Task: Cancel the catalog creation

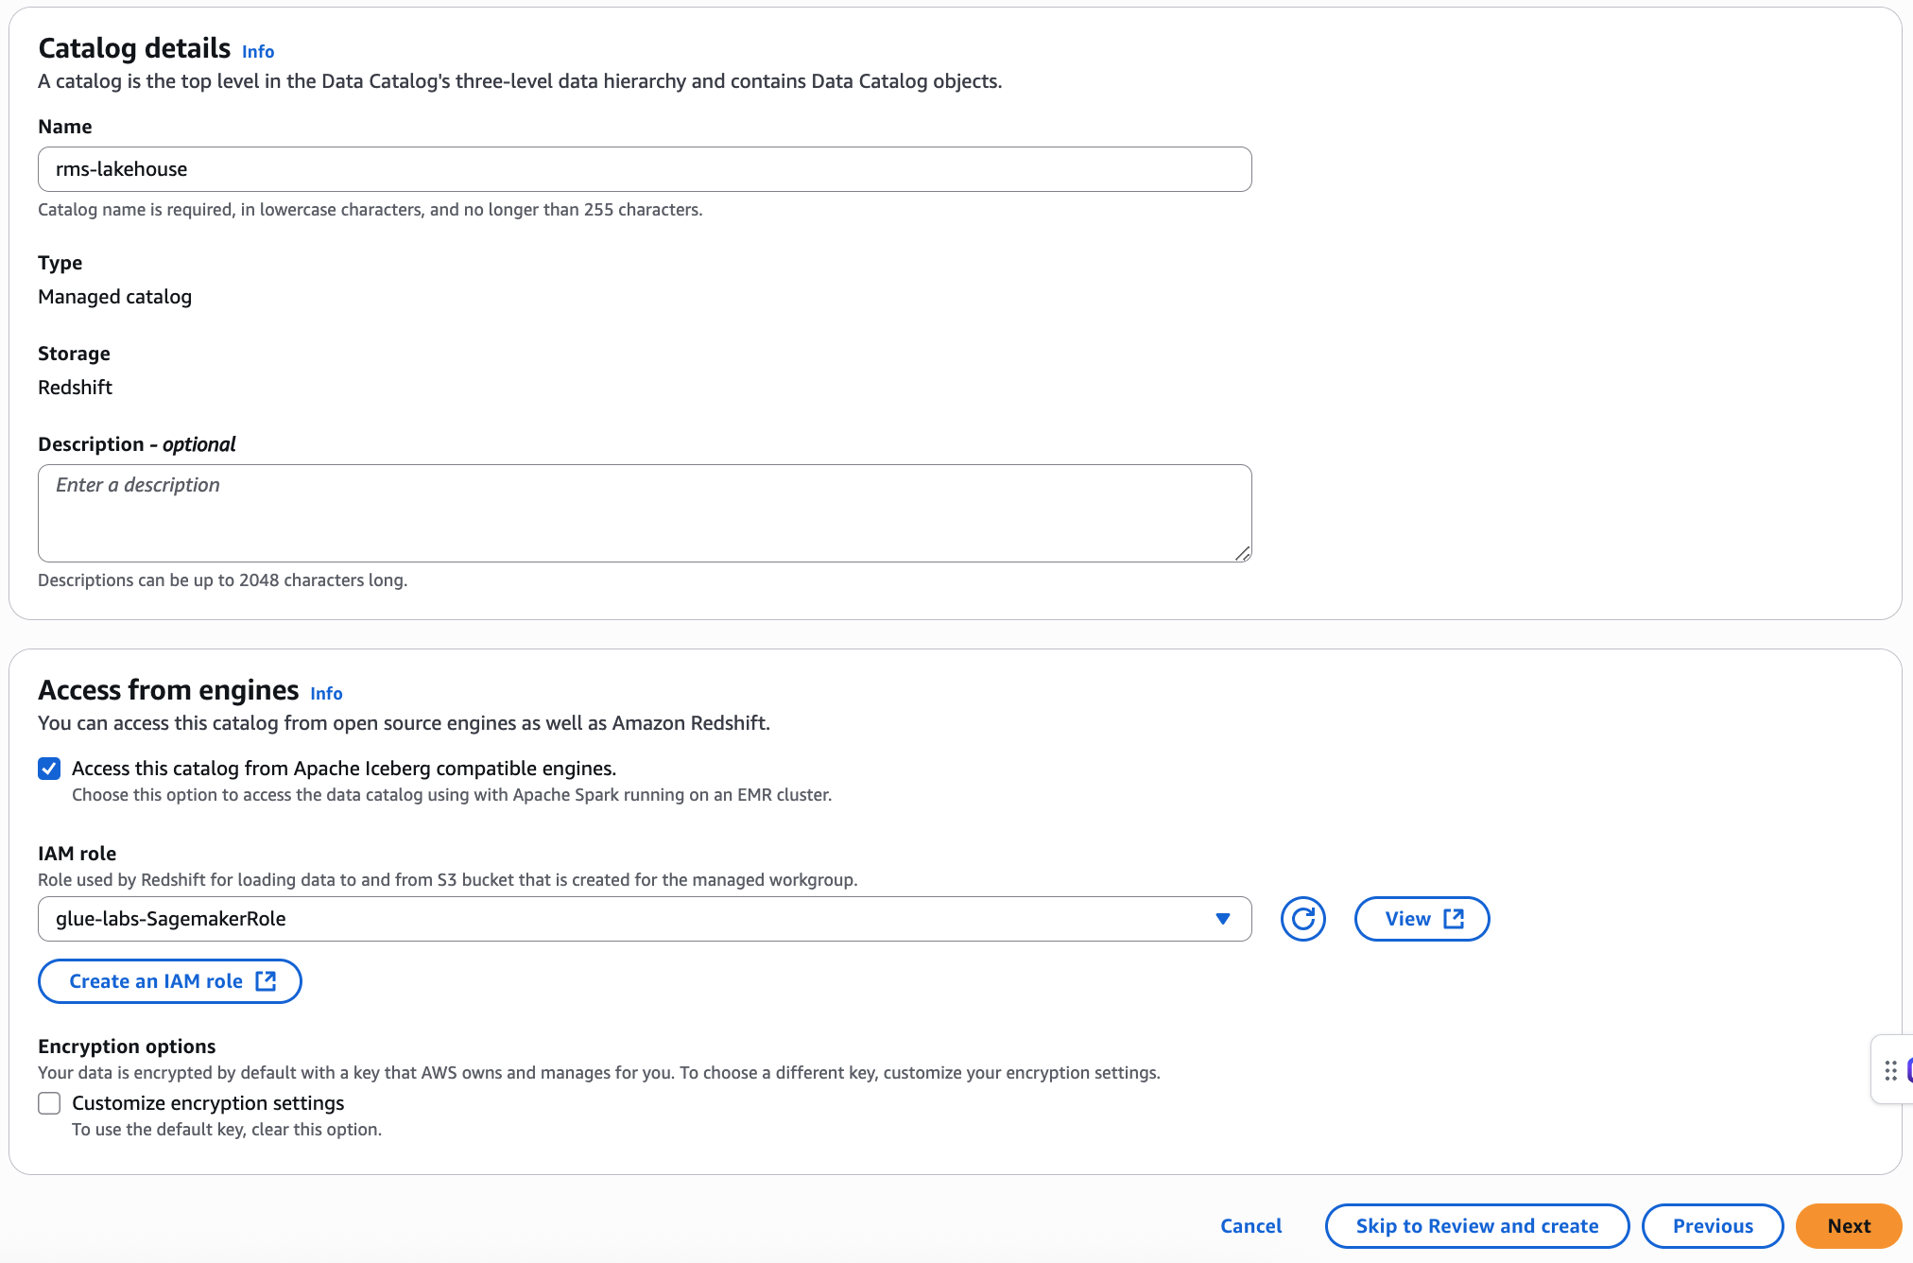Action: (1250, 1226)
